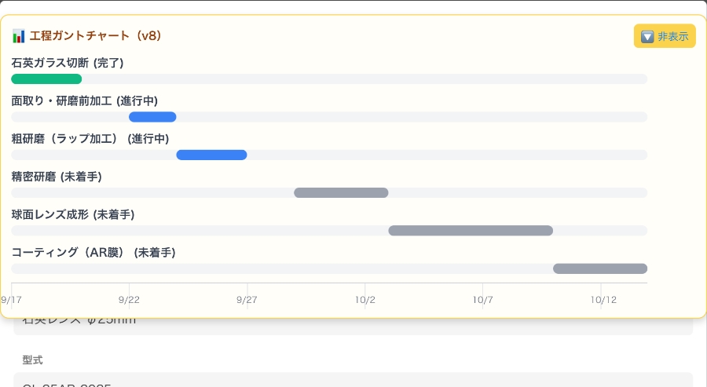Click the 工程ガントチャート (v8) title text
This screenshot has width=707, height=387.
(95, 36)
